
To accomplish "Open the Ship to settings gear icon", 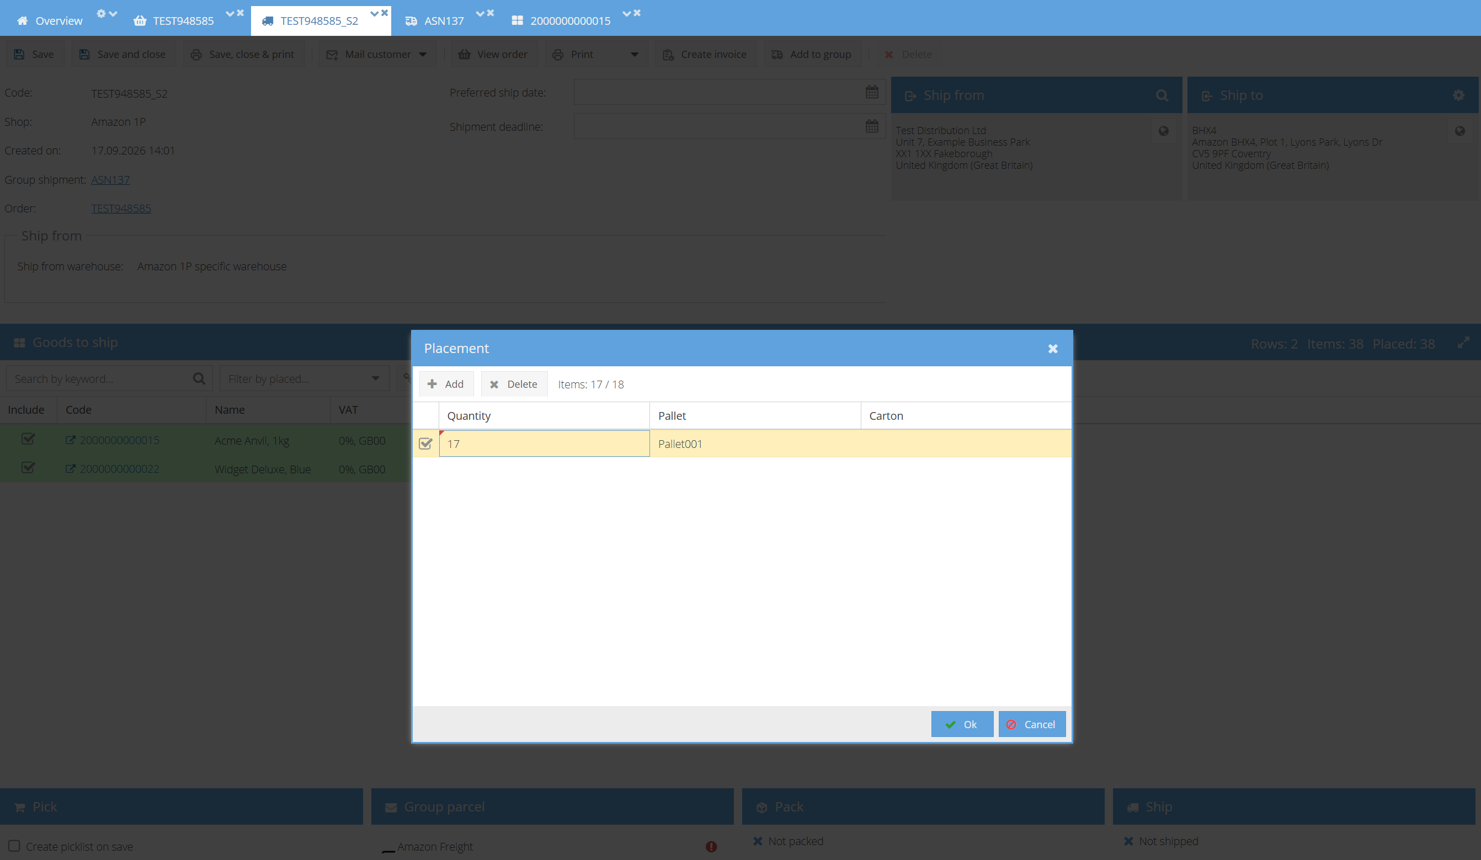I will 1459,95.
